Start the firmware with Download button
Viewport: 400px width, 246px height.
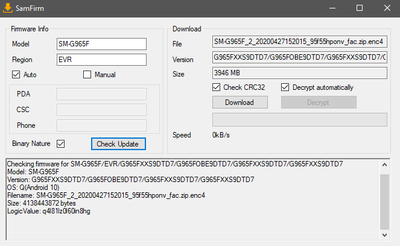click(240, 102)
